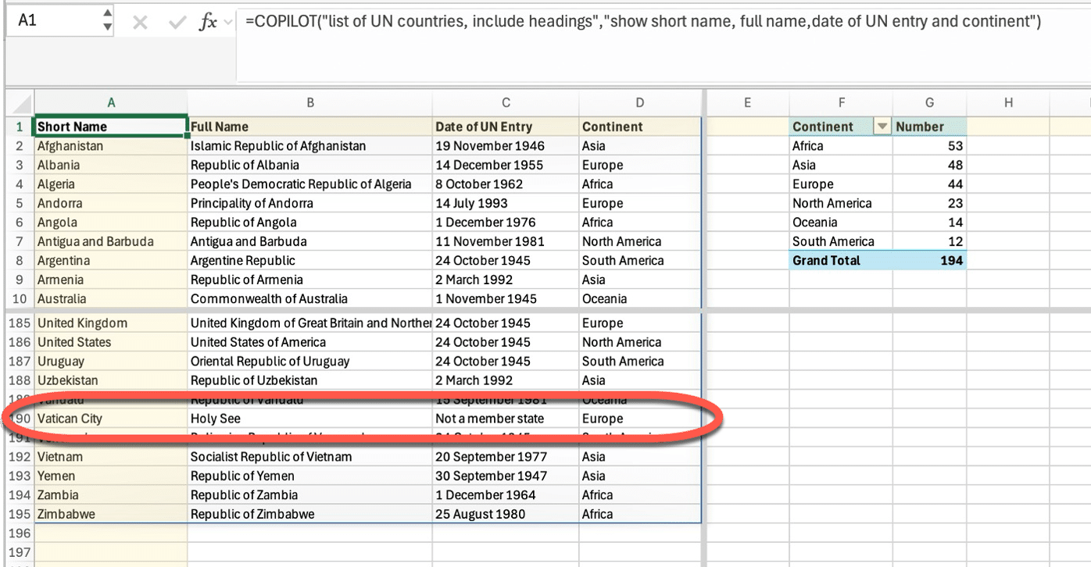Select column A by its header
Image resolution: width=1091 pixels, height=567 pixels.
click(111, 102)
